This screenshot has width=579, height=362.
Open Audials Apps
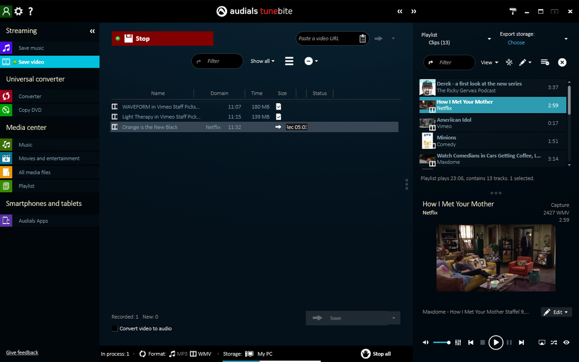(x=49, y=221)
